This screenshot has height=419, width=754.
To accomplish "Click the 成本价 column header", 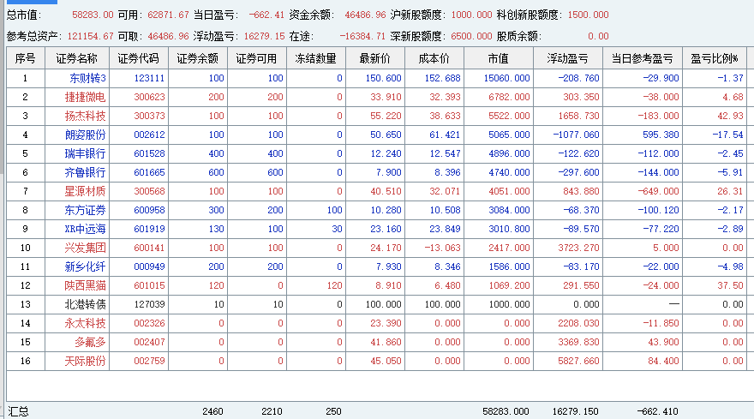I will 434,58.
